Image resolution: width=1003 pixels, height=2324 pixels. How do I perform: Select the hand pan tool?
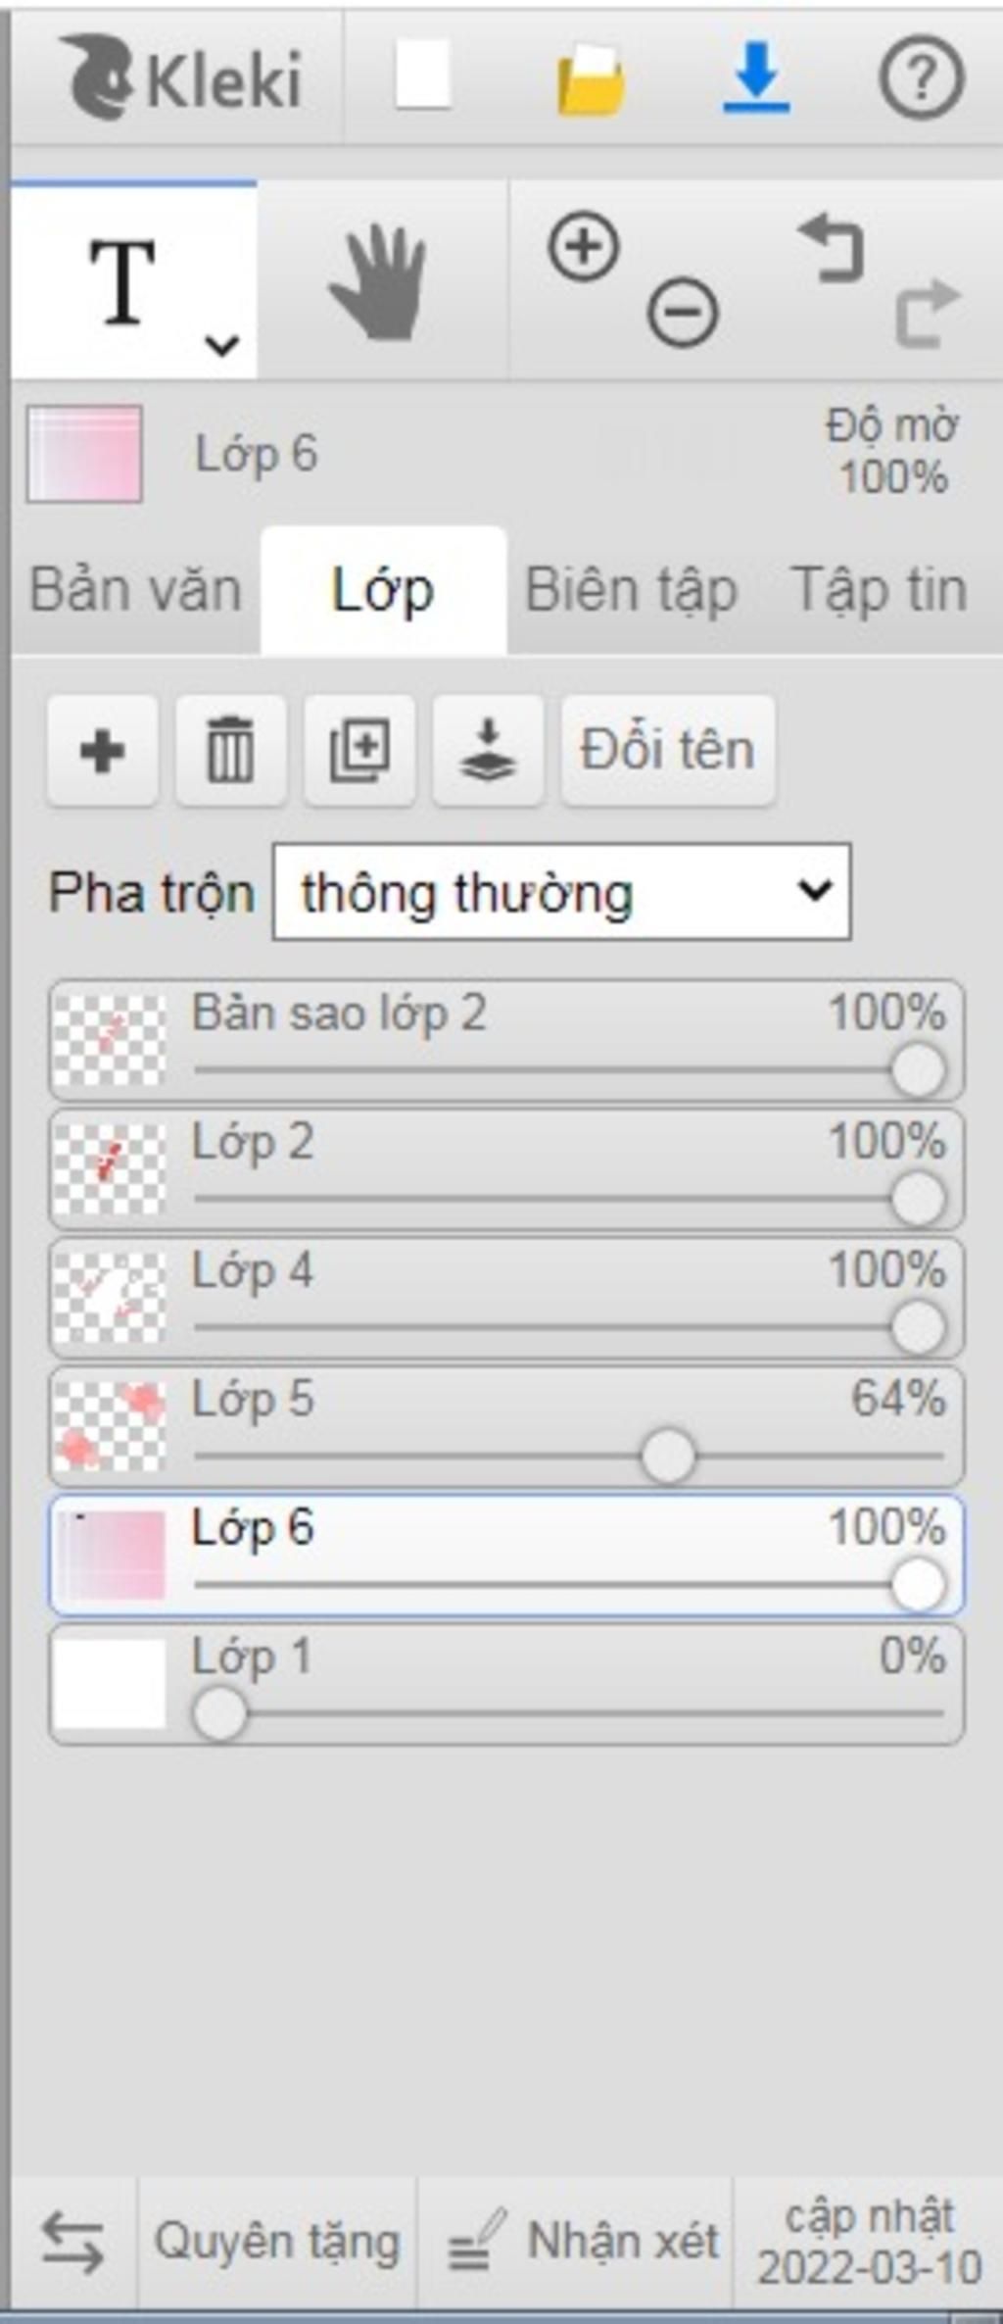tap(380, 282)
